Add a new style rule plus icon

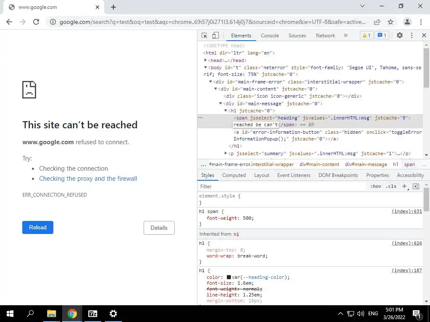pyautogui.click(x=404, y=187)
